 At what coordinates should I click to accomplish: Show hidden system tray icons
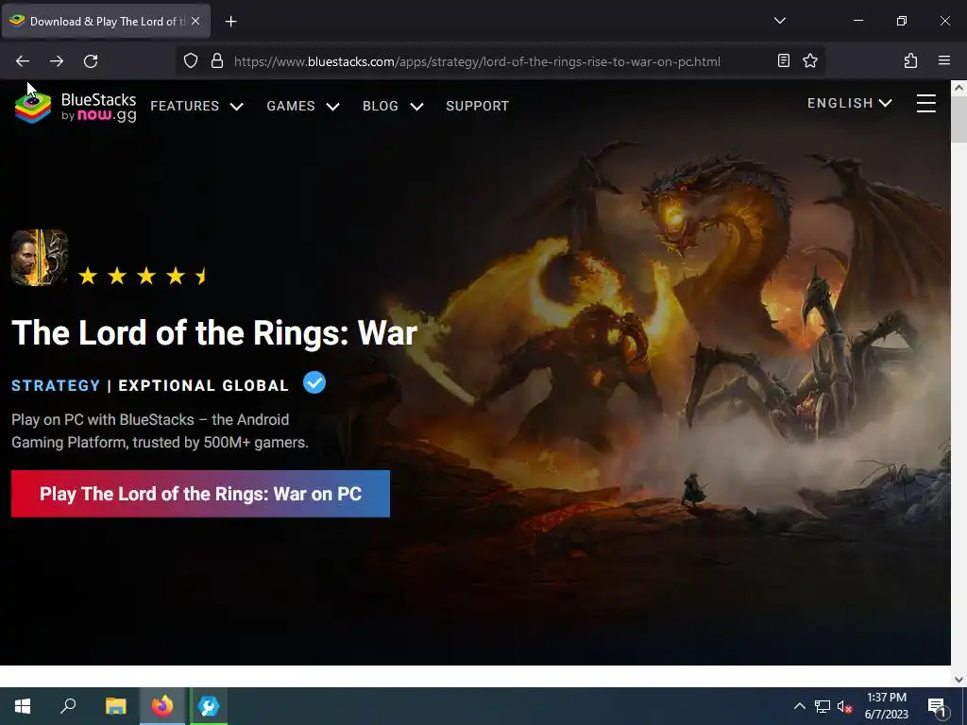click(x=799, y=706)
